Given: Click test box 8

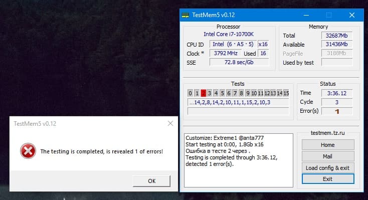Looking at the screenshot, I should coord(241,93).
